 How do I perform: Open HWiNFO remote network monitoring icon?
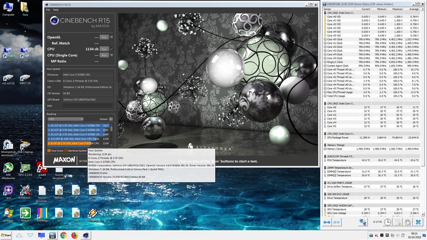point(363,222)
